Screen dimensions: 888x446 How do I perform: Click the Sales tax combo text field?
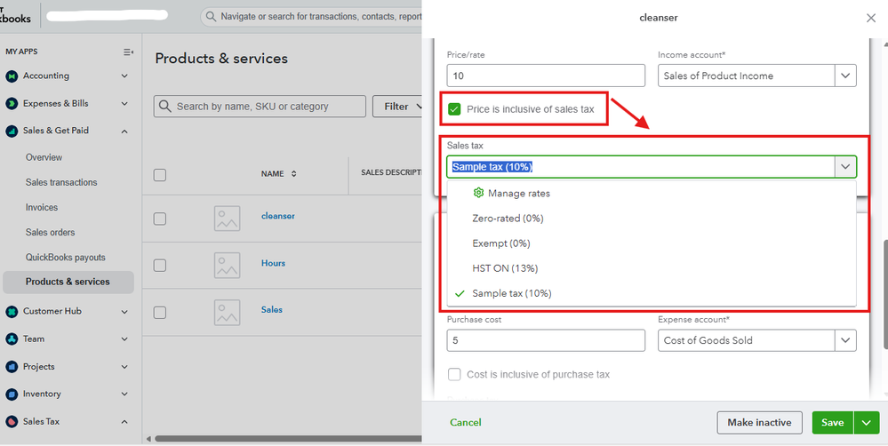click(x=641, y=167)
